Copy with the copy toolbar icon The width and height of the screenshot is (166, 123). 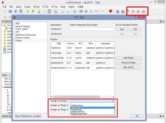pos(44,11)
